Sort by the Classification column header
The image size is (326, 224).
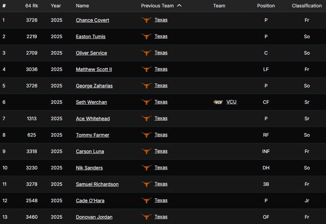pos(307,6)
